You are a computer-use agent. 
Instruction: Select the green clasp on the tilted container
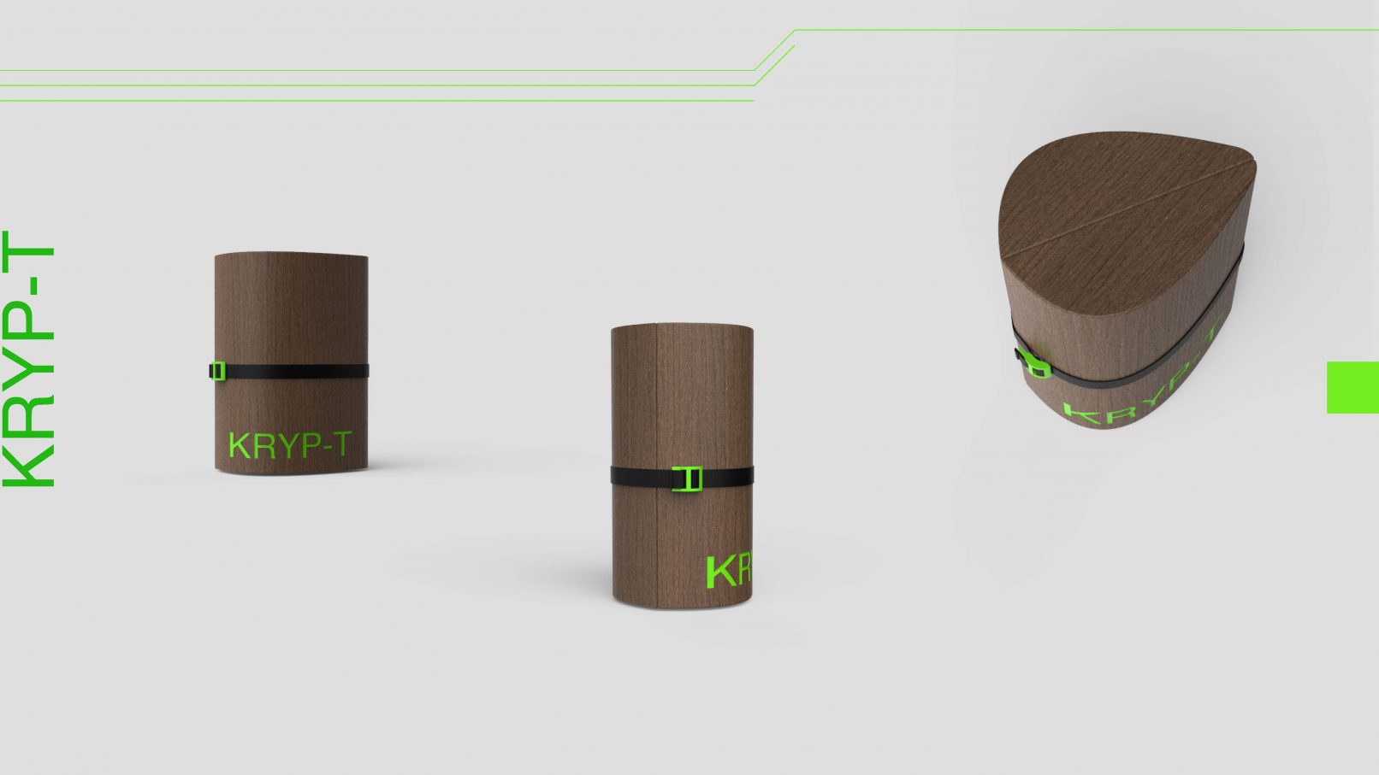[x=1032, y=360]
